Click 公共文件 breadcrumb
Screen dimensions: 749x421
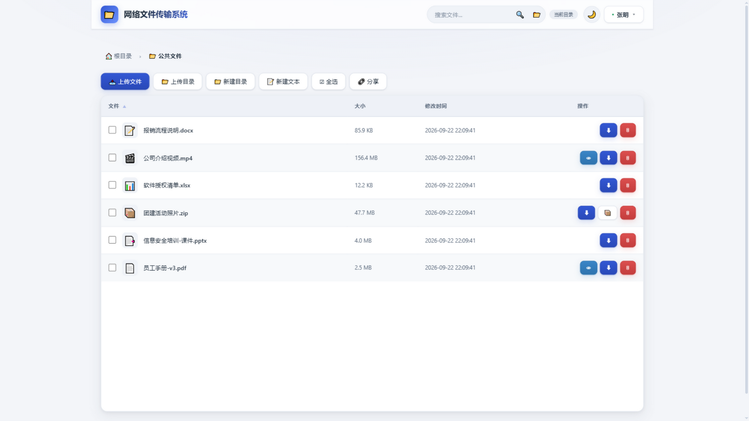pos(165,56)
